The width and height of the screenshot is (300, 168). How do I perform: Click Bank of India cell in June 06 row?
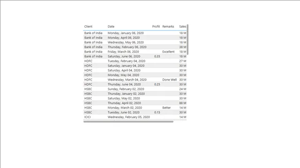click(93, 56)
